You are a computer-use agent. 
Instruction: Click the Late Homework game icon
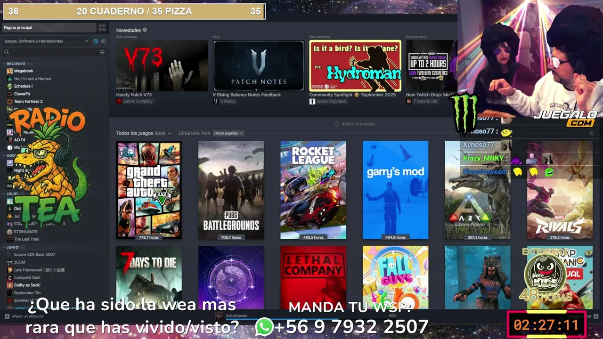coord(9,270)
